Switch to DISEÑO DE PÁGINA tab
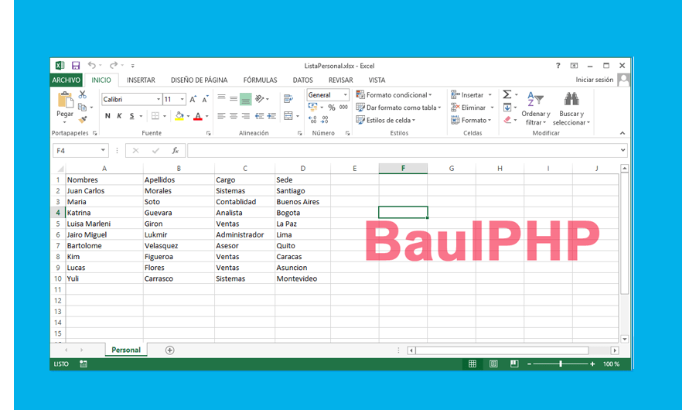Screen dimensions: 696x410 (x=199, y=80)
